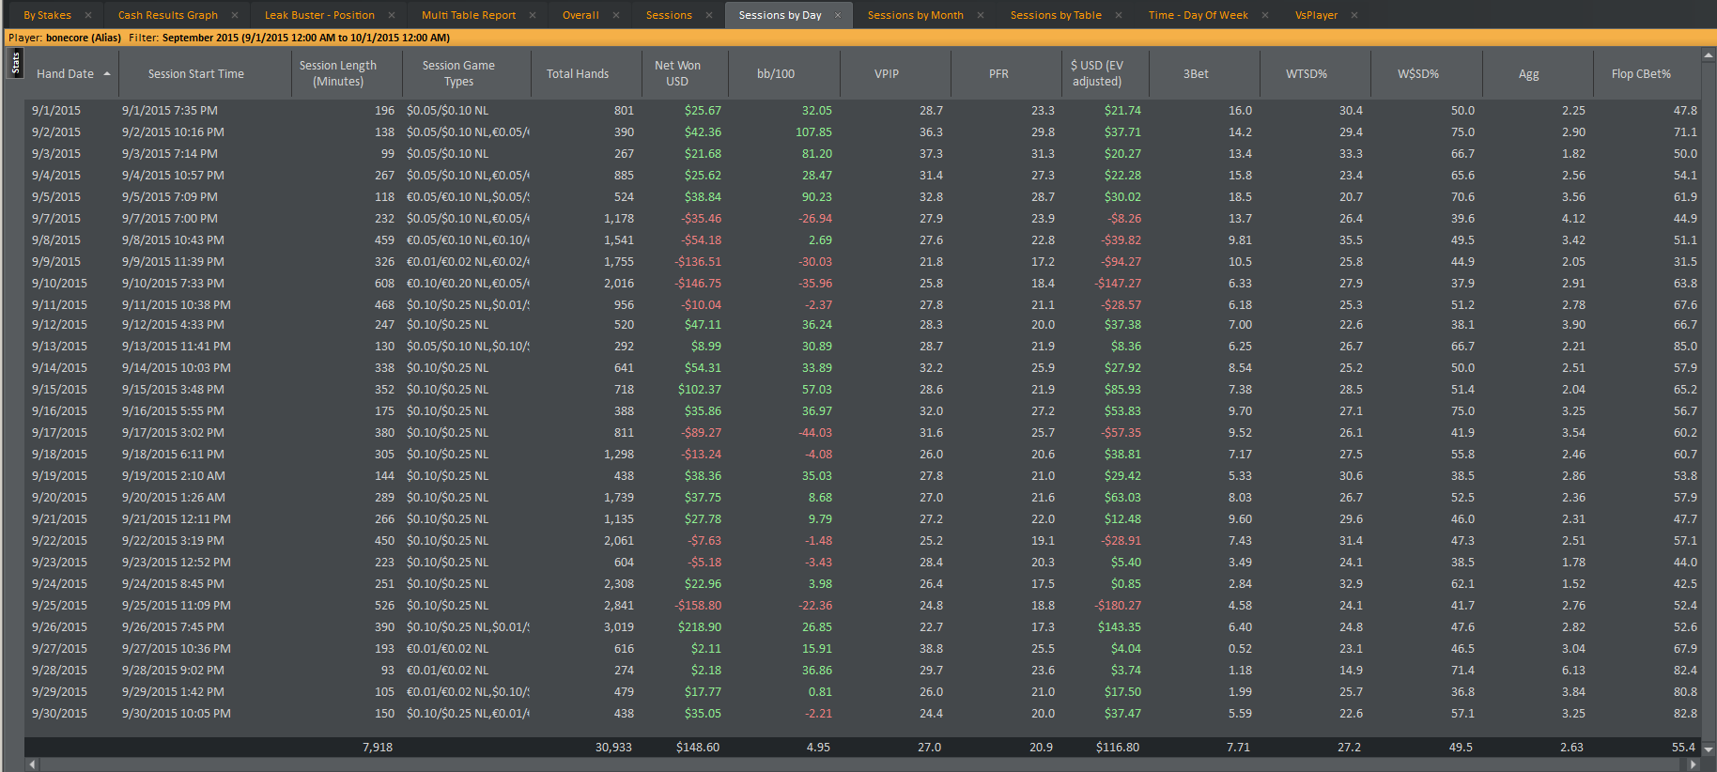Close the VsPlayer tab
This screenshot has width=1717, height=772.
pos(1354,15)
